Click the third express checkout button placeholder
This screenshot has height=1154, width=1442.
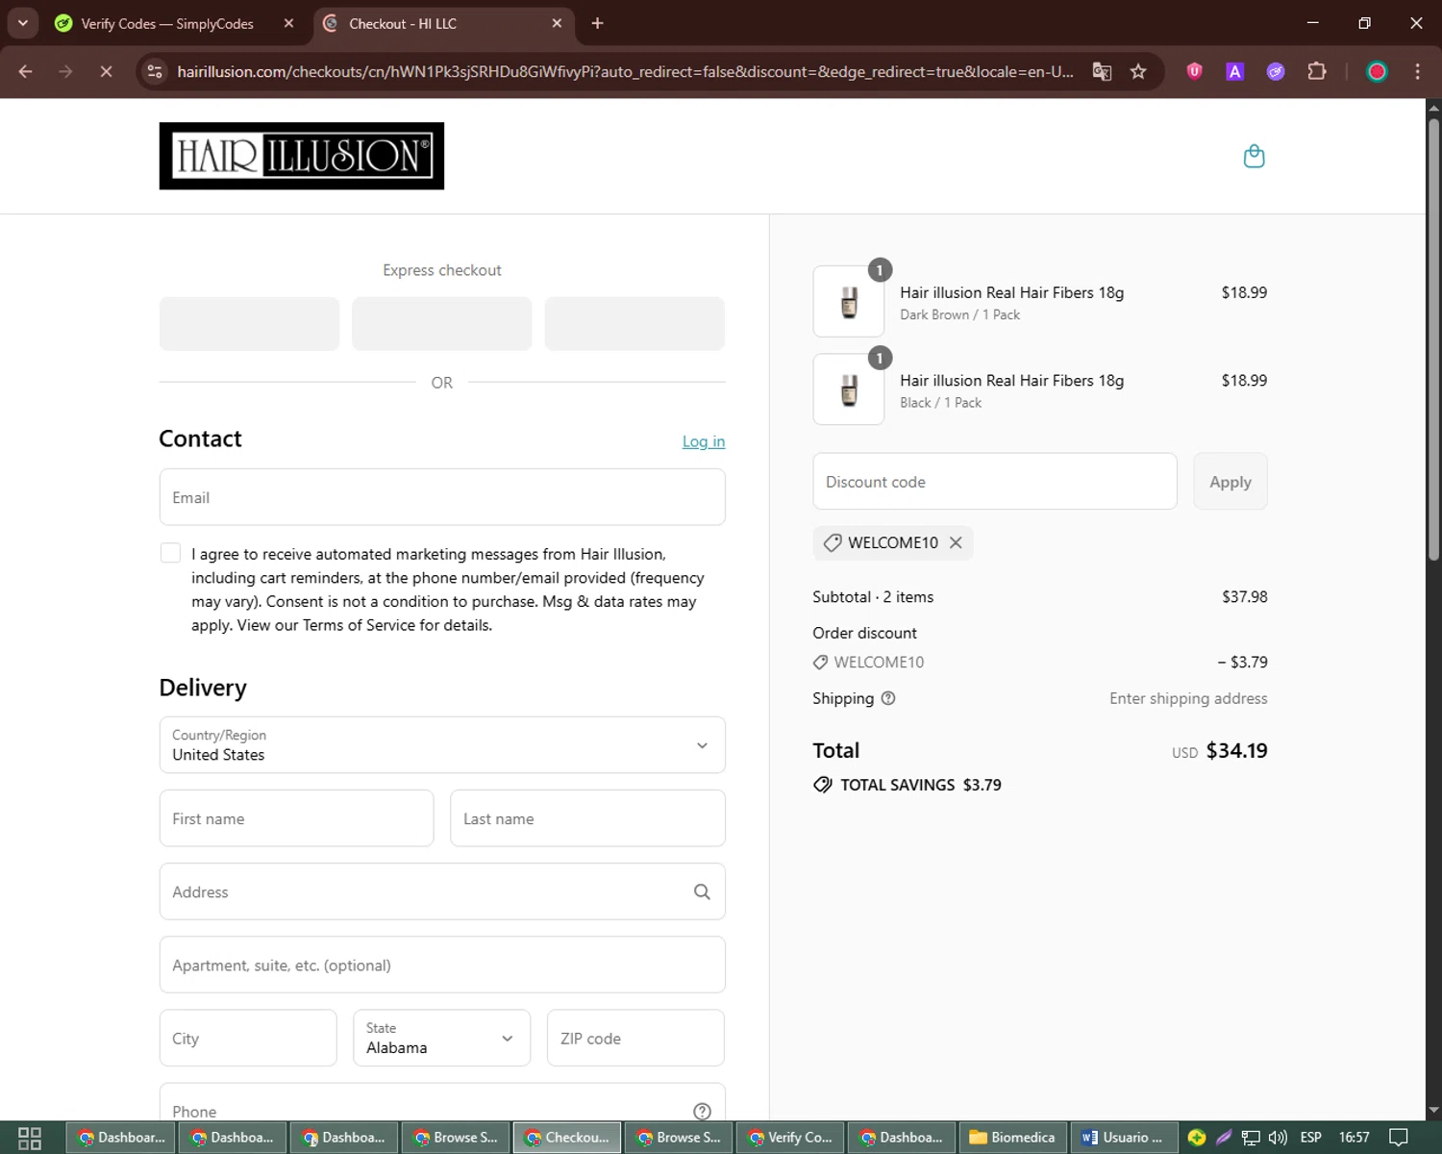click(x=634, y=323)
